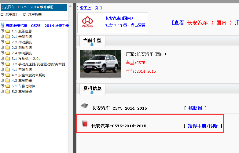239x153 pixels.
Task: Click the 当前:长安汽车--CS75--2014 维修手册 root node
Action: coord(37,26)
